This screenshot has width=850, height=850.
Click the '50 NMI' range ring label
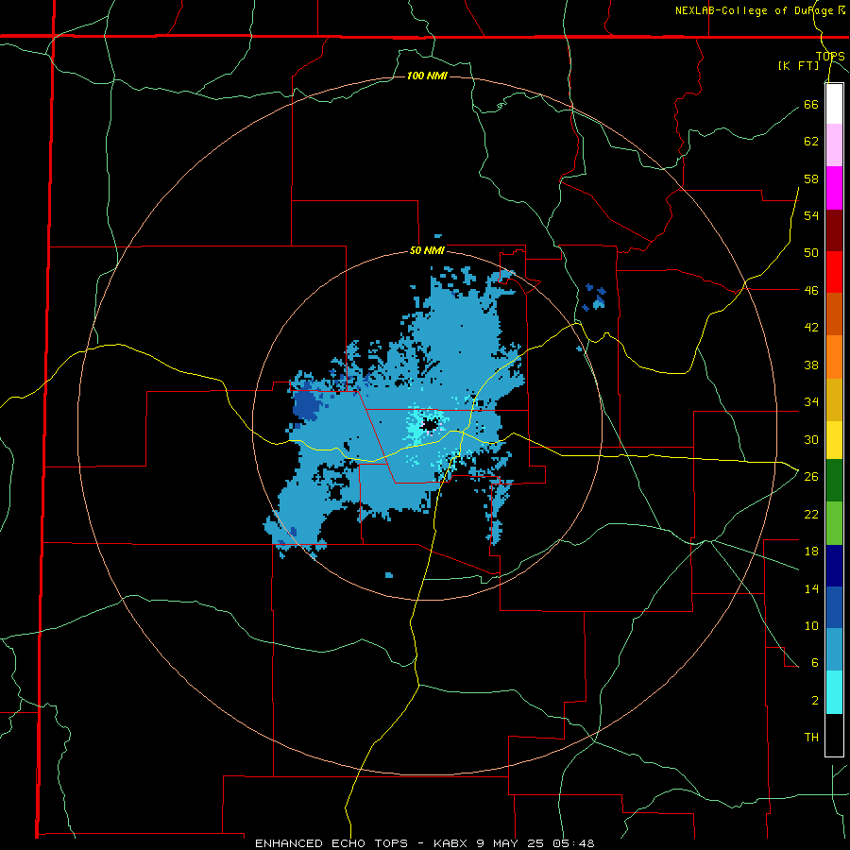pos(427,250)
